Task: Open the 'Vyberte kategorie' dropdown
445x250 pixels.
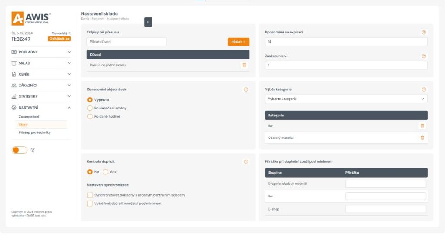Action: coord(346,99)
